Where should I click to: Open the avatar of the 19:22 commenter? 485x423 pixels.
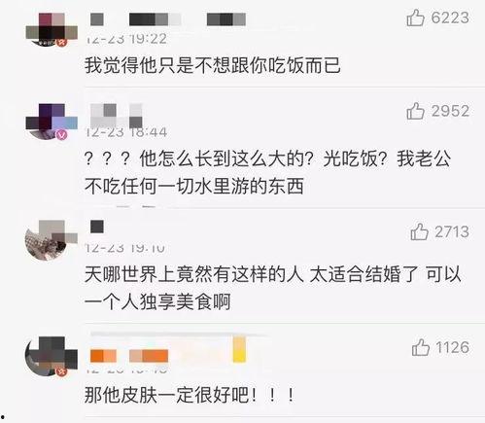coord(52,30)
